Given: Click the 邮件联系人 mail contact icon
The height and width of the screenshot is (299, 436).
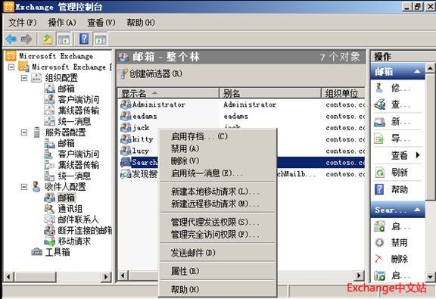Looking at the screenshot, I should (49, 220).
